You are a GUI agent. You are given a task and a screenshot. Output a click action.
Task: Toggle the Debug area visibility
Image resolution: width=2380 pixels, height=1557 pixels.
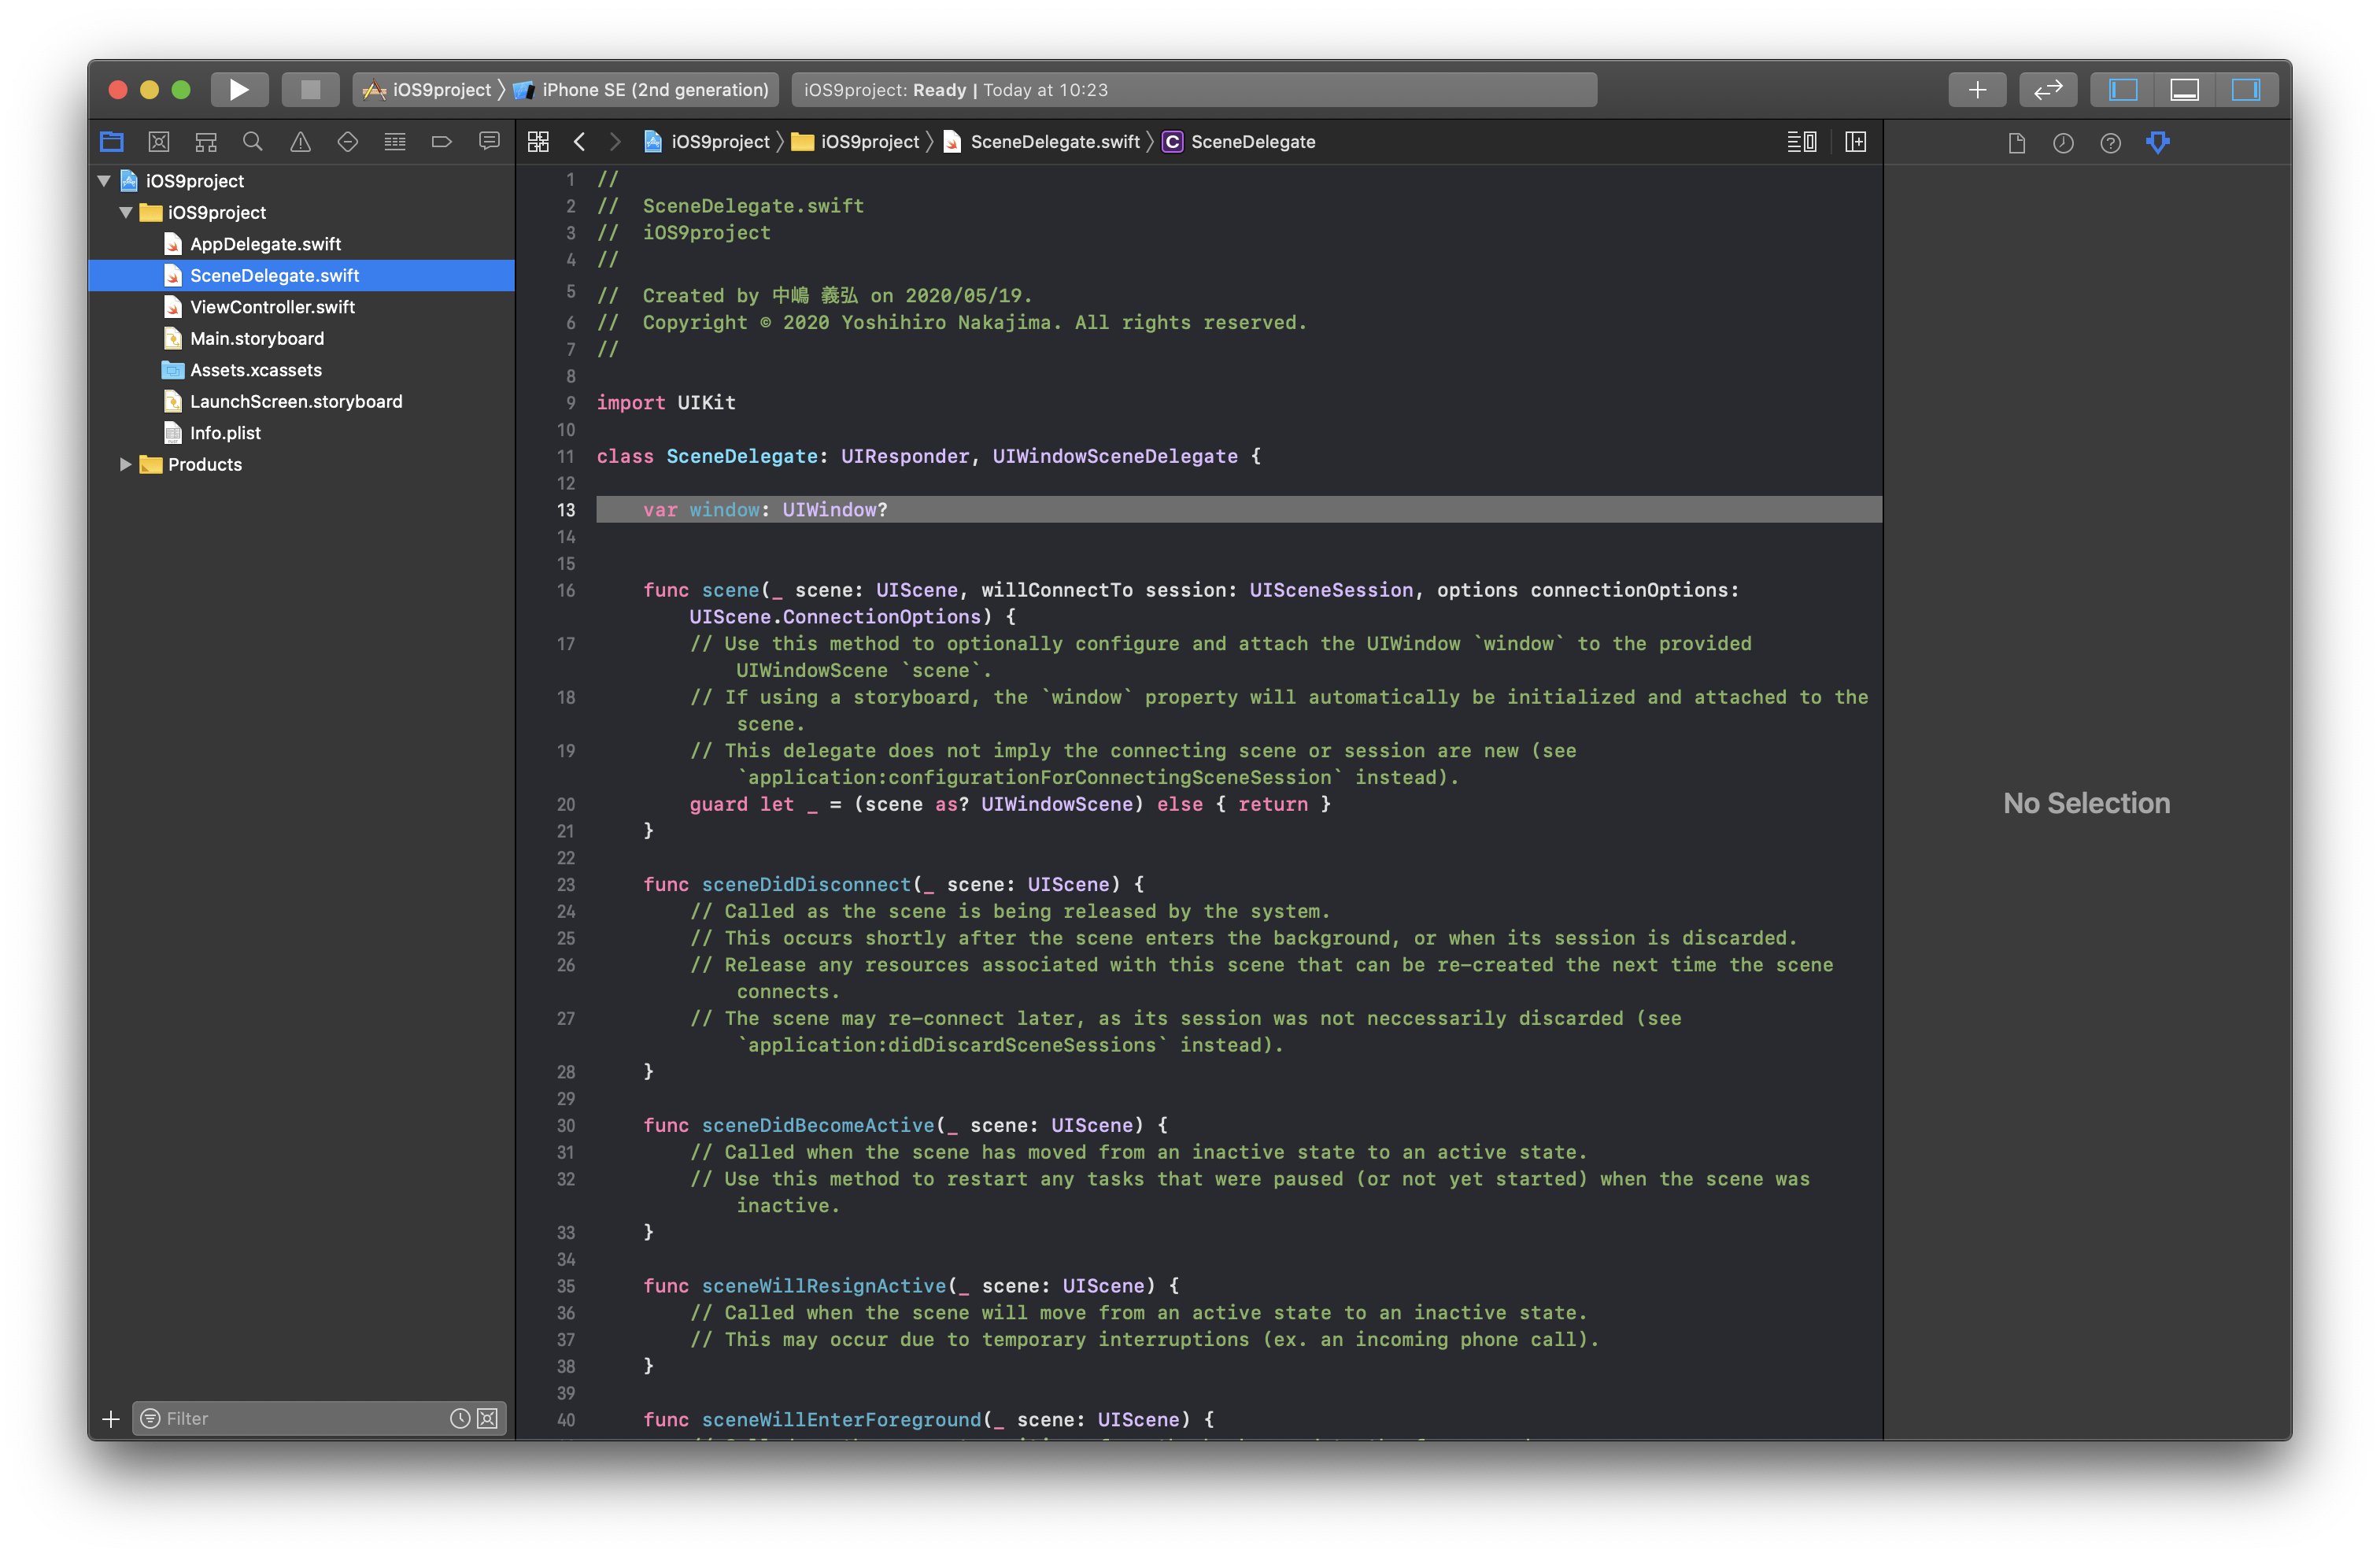tap(2184, 90)
